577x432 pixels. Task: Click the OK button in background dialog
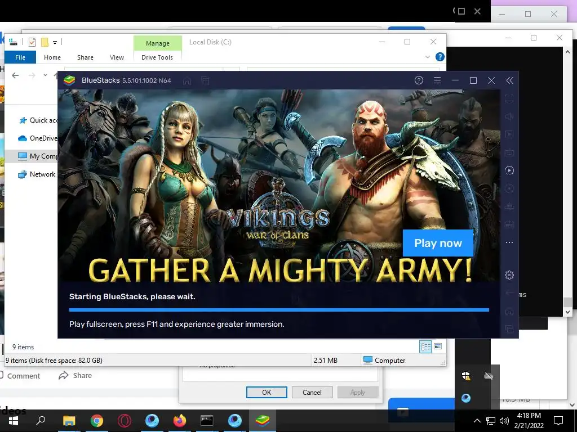(267, 392)
